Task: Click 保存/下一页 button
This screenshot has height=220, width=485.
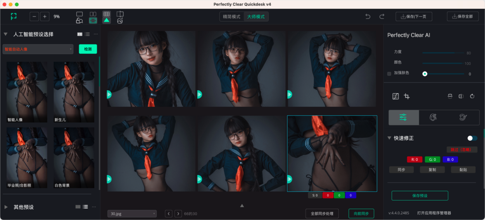Action: [x=414, y=17]
